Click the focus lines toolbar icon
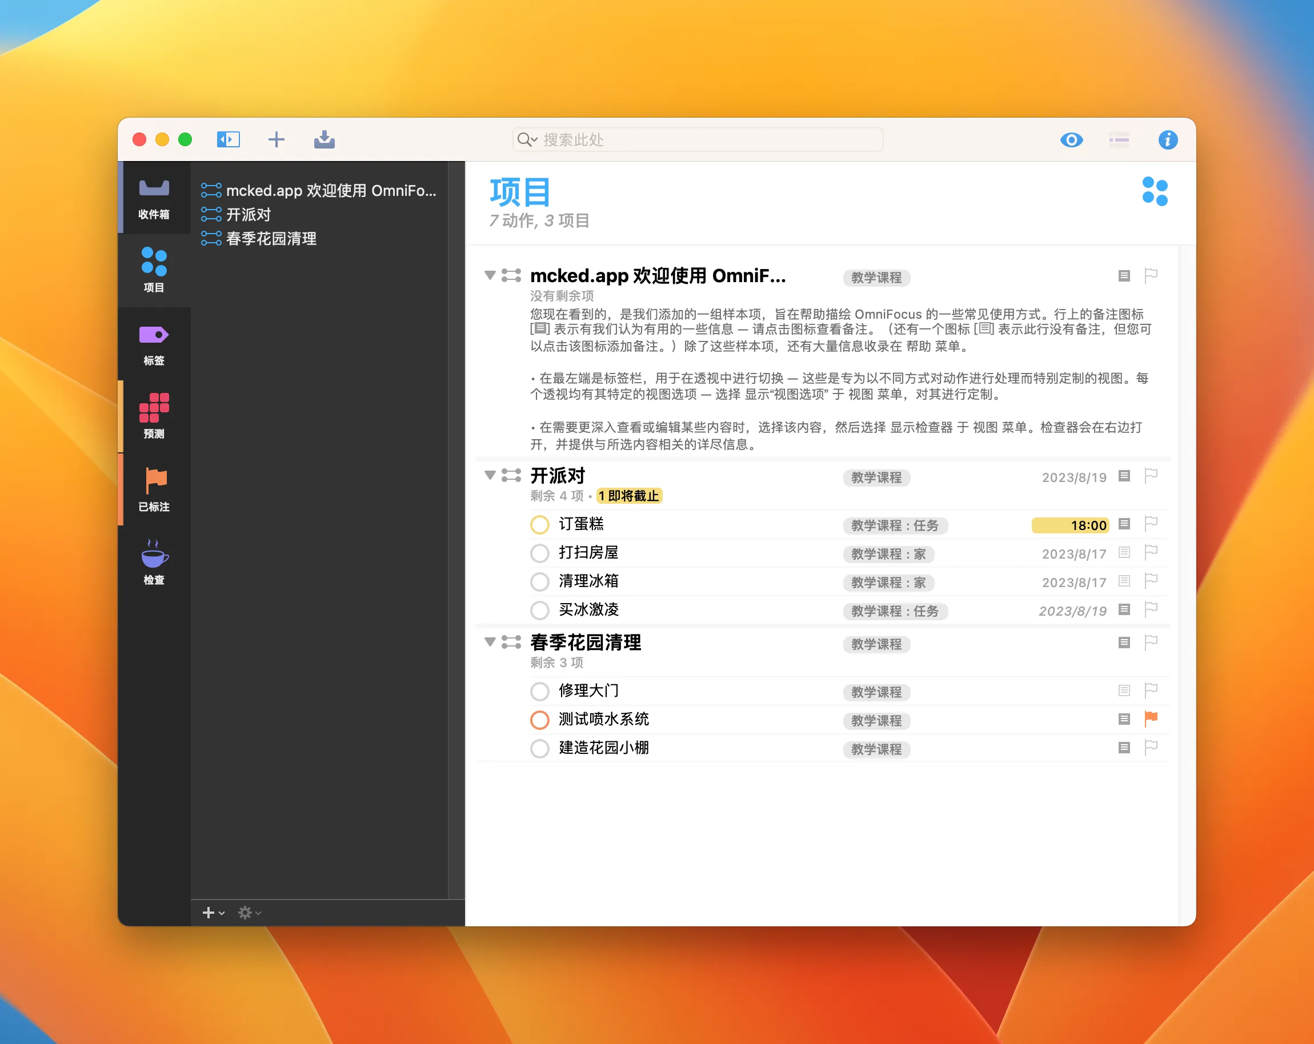This screenshot has width=1314, height=1044. point(1119,140)
